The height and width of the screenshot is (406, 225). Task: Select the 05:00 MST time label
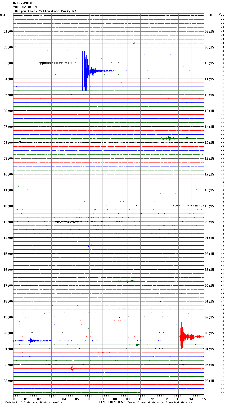(8, 95)
